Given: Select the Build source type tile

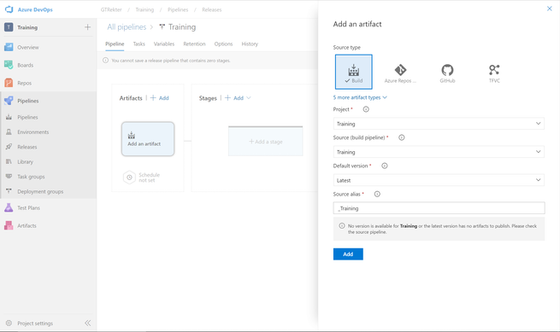Looking at the screenshot, I should [x=354, y=72].
